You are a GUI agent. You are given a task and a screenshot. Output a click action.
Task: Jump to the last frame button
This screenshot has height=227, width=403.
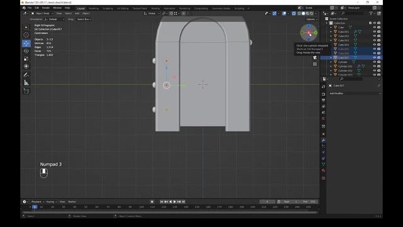pos(183,202)
